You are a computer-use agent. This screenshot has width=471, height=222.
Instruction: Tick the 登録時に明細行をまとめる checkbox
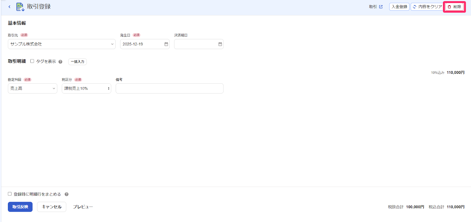[x=10, y=194]
